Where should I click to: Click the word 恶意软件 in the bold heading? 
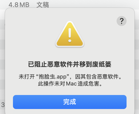pos(60,64)
